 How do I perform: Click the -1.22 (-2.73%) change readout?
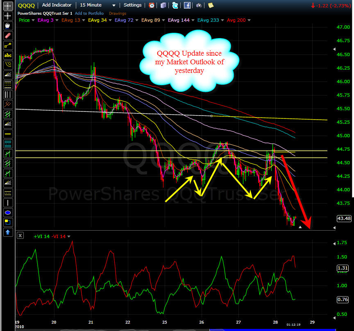click(331, 6)
